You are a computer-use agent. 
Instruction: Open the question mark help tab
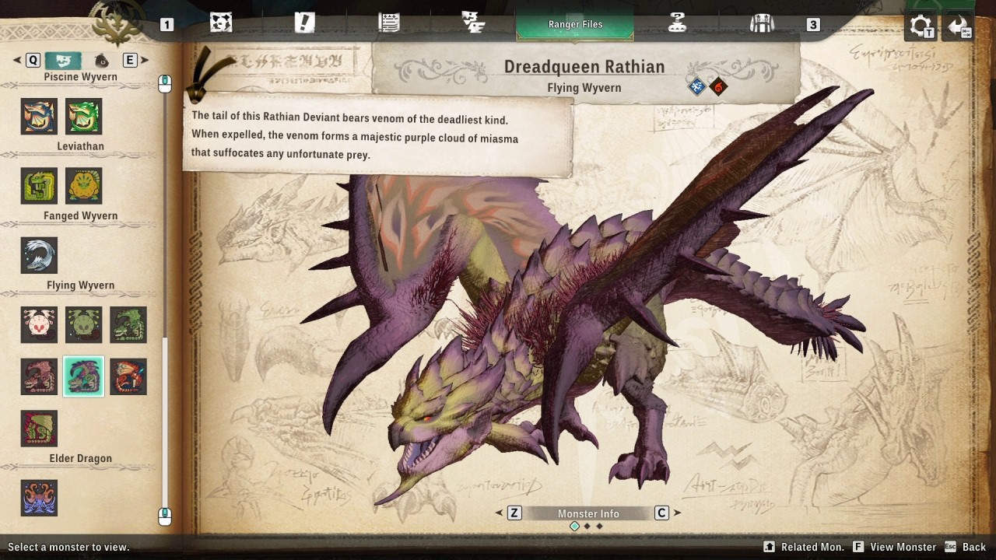pyautogui.click(x=677, y=23)
